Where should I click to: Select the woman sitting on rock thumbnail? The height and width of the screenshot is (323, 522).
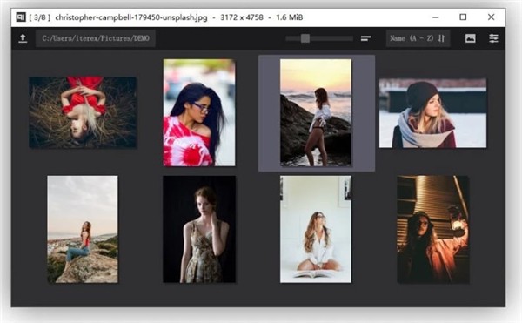click(x=83, y=229)
